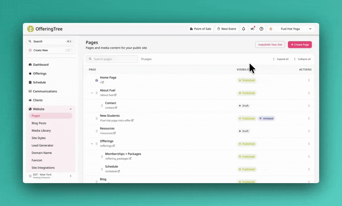
Task: Click Collapse all pages
Action: point(302,59)
